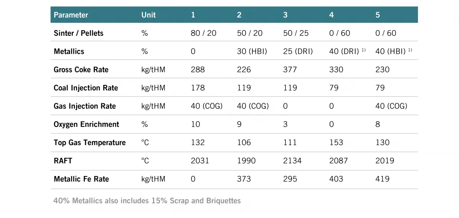
Task: Click the 80 / 20 sinter cell
Action: pos(203,33)
